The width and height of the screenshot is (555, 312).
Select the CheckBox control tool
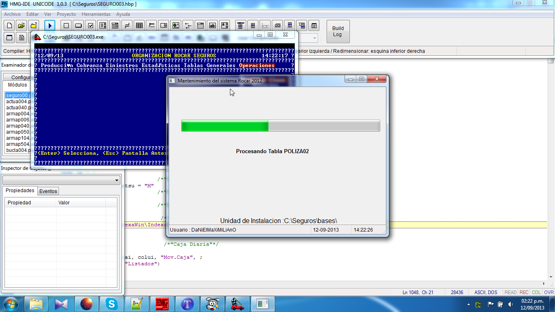pos(91,26)
